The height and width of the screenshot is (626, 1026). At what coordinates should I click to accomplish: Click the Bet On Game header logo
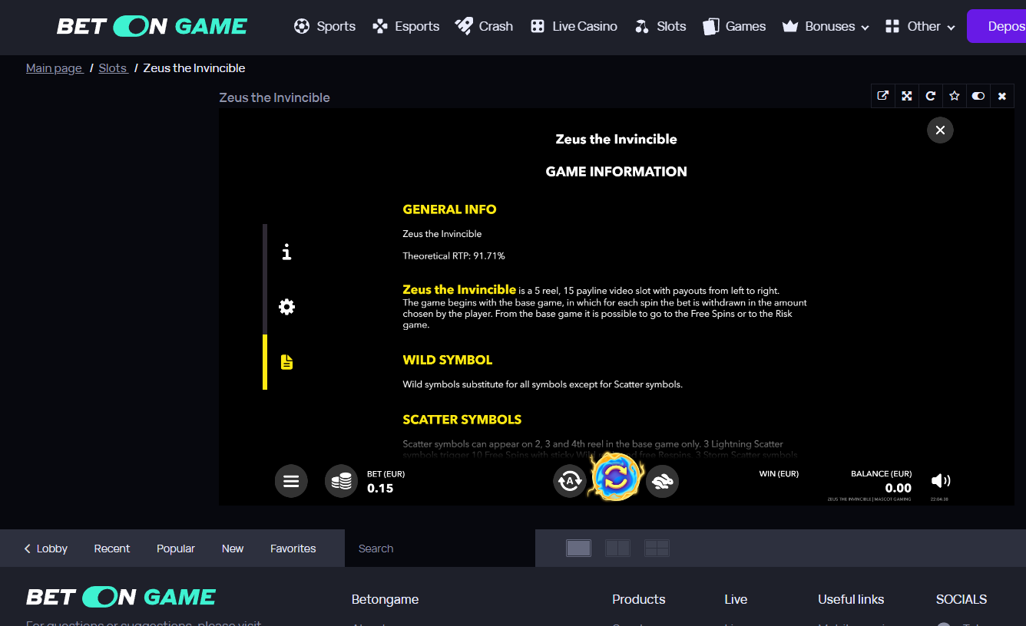point(152,26)
